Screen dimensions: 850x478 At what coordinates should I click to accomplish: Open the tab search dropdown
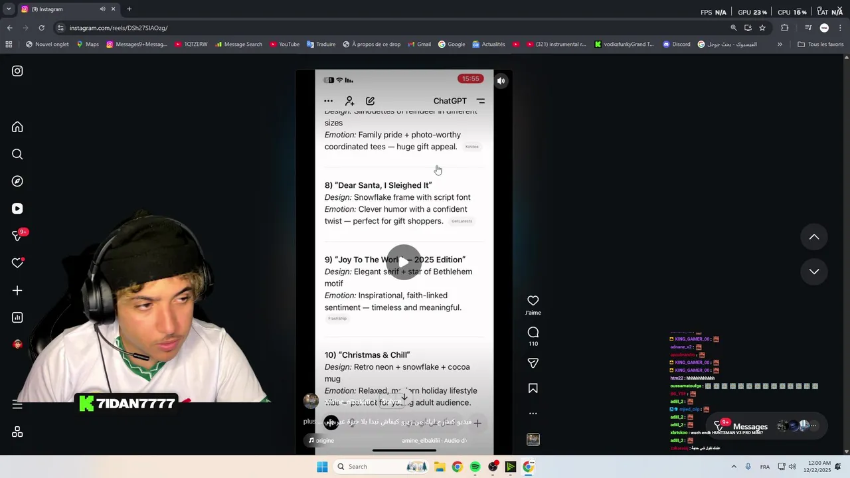click(x=8, y=9)
